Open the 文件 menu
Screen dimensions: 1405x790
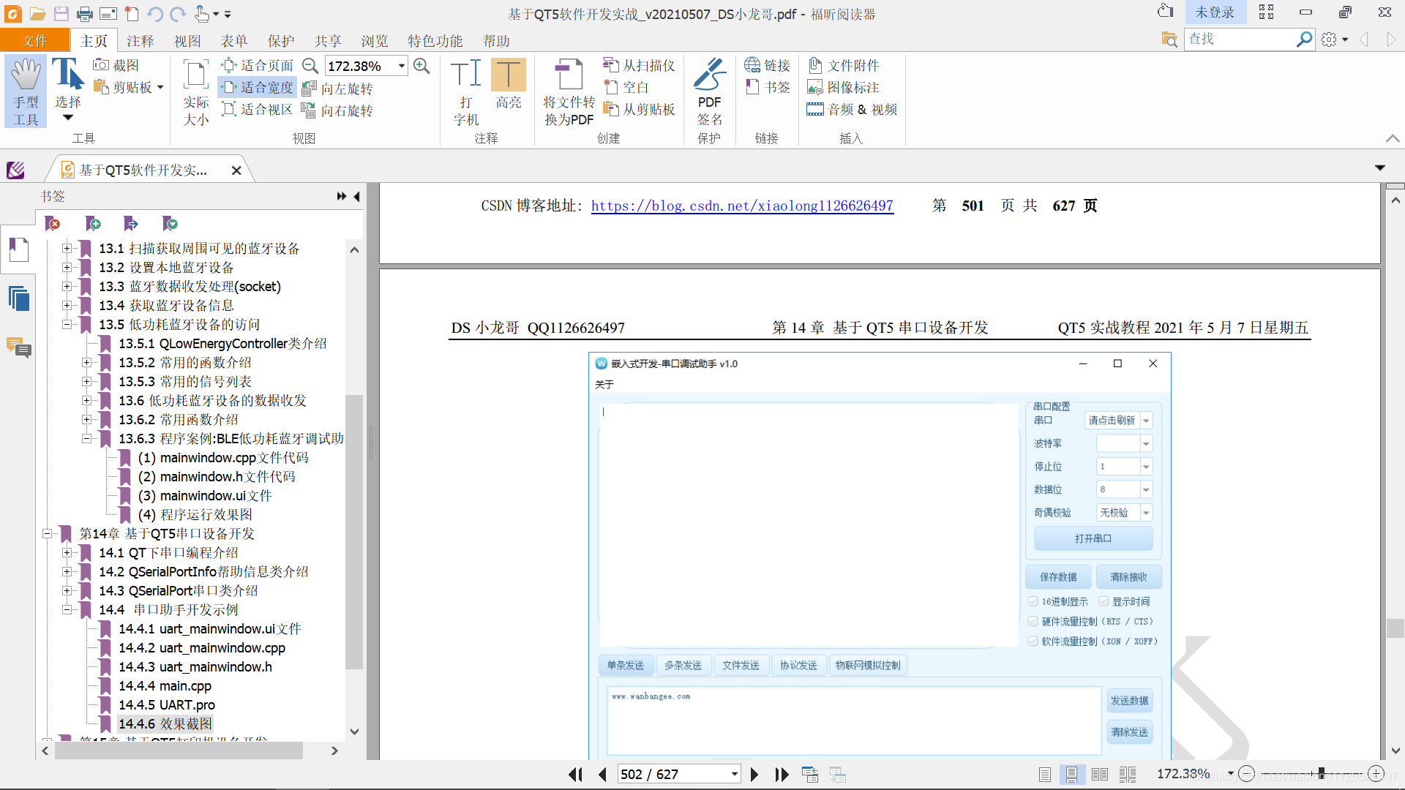click(x=34, y=41)
